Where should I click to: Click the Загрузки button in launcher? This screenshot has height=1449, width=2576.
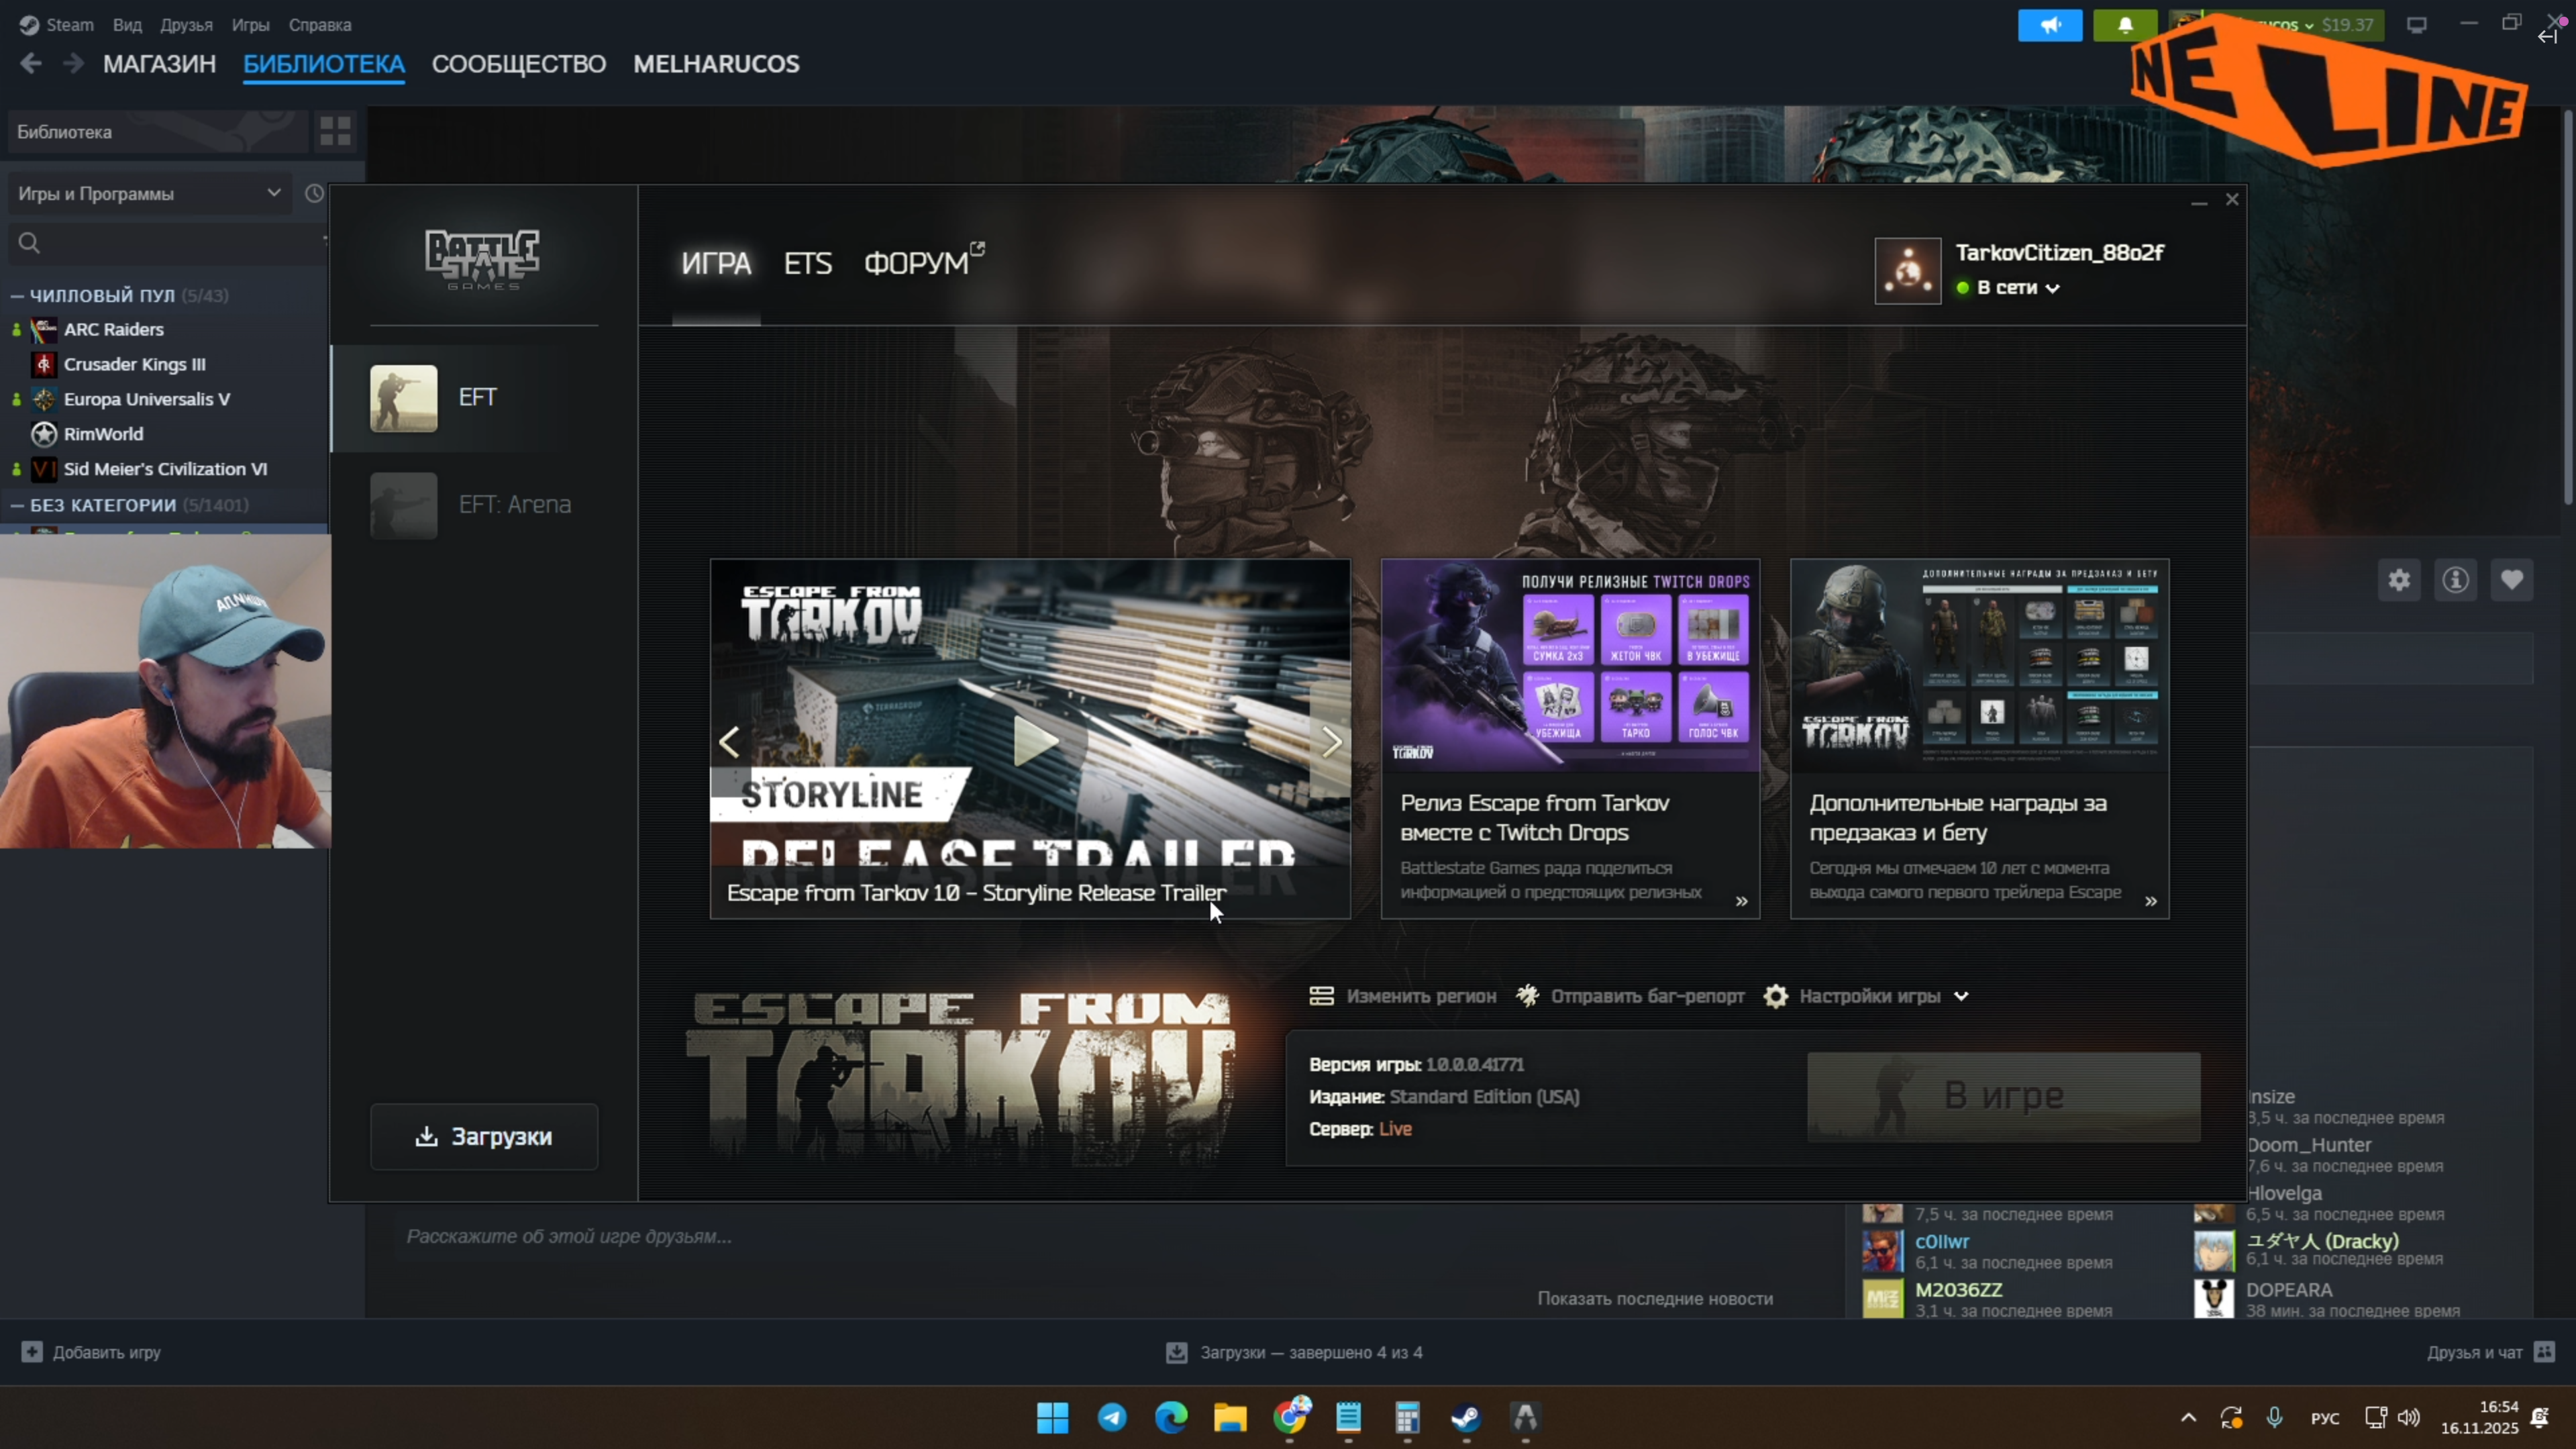coord(484,1136)
